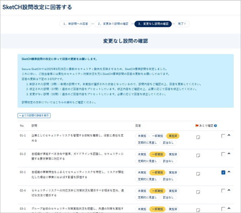Open memo note icon for question 01-2

pos(198,156)
